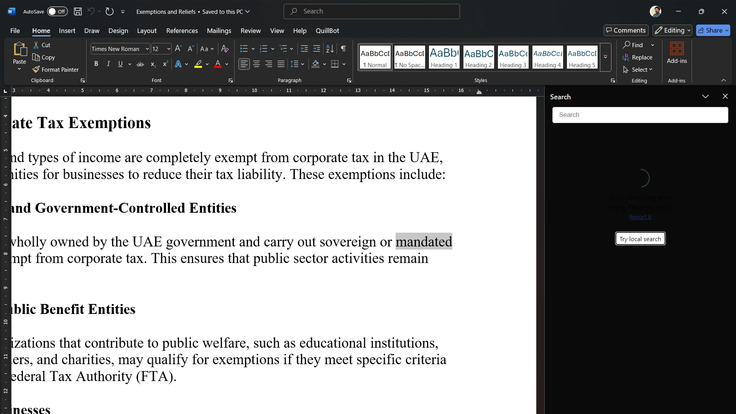The image size is (736, 414).
Task: Select the Italic formatting icon
Action: click(108, 64)
